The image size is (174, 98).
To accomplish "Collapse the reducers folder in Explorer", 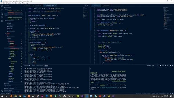I will click(12, 66).
